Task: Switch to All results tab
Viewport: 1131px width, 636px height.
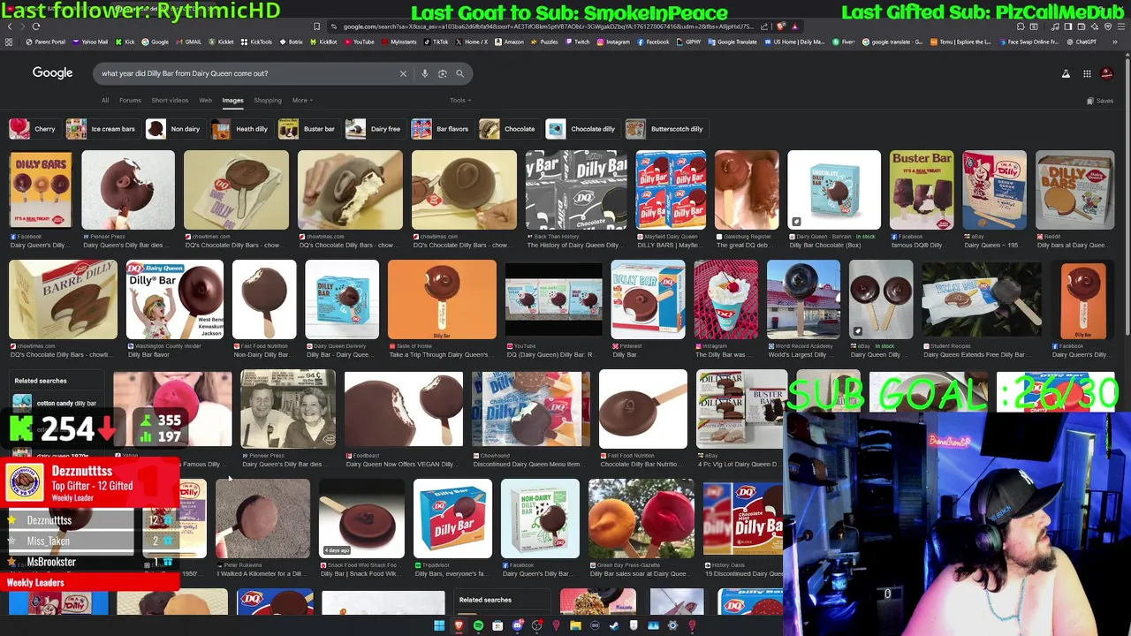Action: (105, 100)
